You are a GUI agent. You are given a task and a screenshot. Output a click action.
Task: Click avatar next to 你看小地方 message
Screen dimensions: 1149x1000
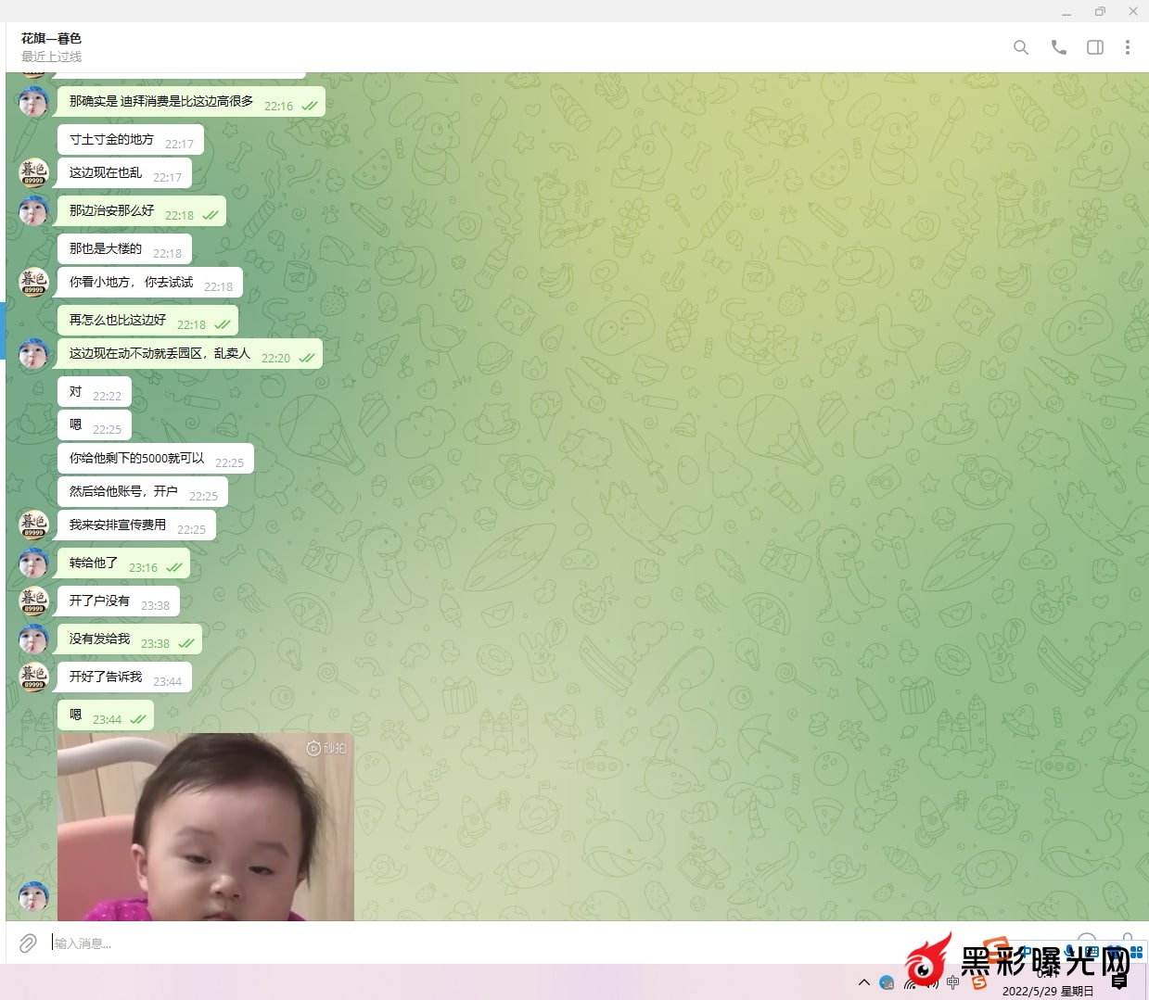click(33, 282)
